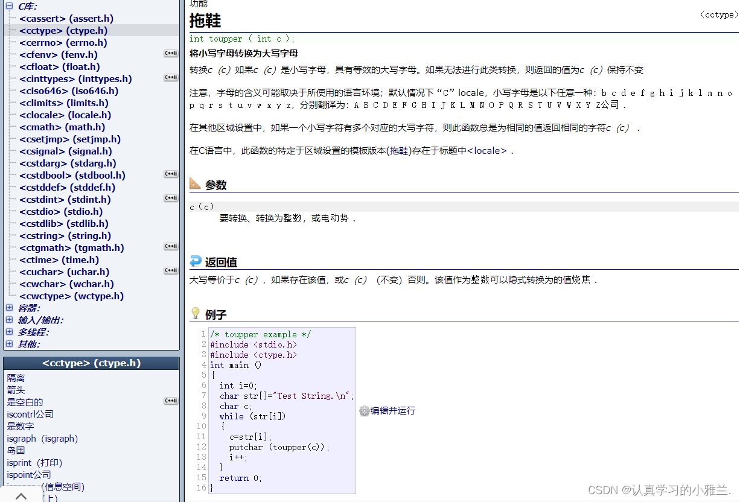Click the gear icon beside 编辑并运行

[x=364, y=411]
